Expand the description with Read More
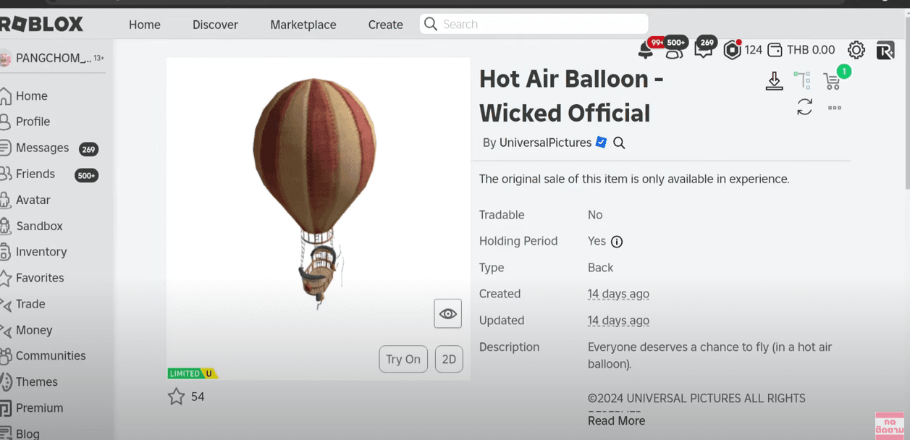Screen dimensions: 910x440 tap(616, 420)
